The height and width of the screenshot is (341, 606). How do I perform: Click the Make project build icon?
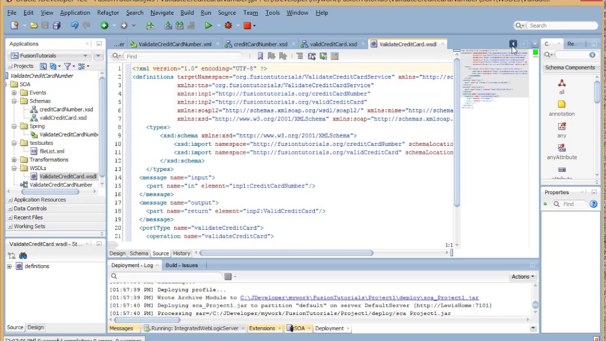pyautogui.click(x=168, y=26)
